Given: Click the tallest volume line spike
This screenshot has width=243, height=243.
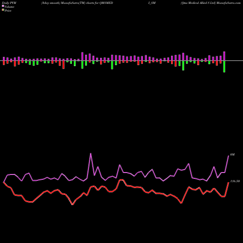Looking at the screenshot, I should pos(90,154).
